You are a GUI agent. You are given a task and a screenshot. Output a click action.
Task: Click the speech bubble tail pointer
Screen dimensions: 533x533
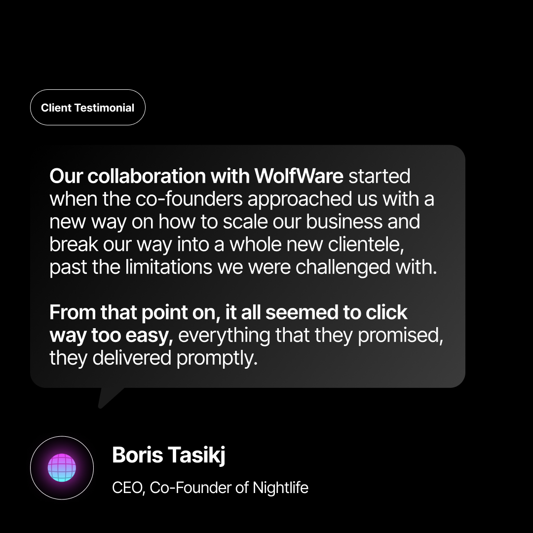coord(108,397)
